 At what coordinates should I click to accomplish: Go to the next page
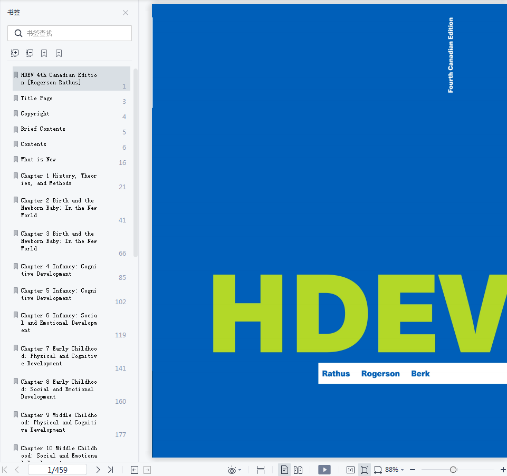98,470
